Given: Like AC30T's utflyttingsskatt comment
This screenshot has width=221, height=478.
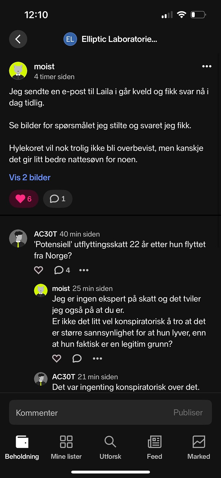Looking at the screenshot, I should click(x=38, y=270).
